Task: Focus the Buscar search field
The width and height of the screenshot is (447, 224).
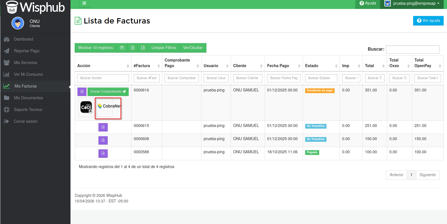Action: point(413,49)
